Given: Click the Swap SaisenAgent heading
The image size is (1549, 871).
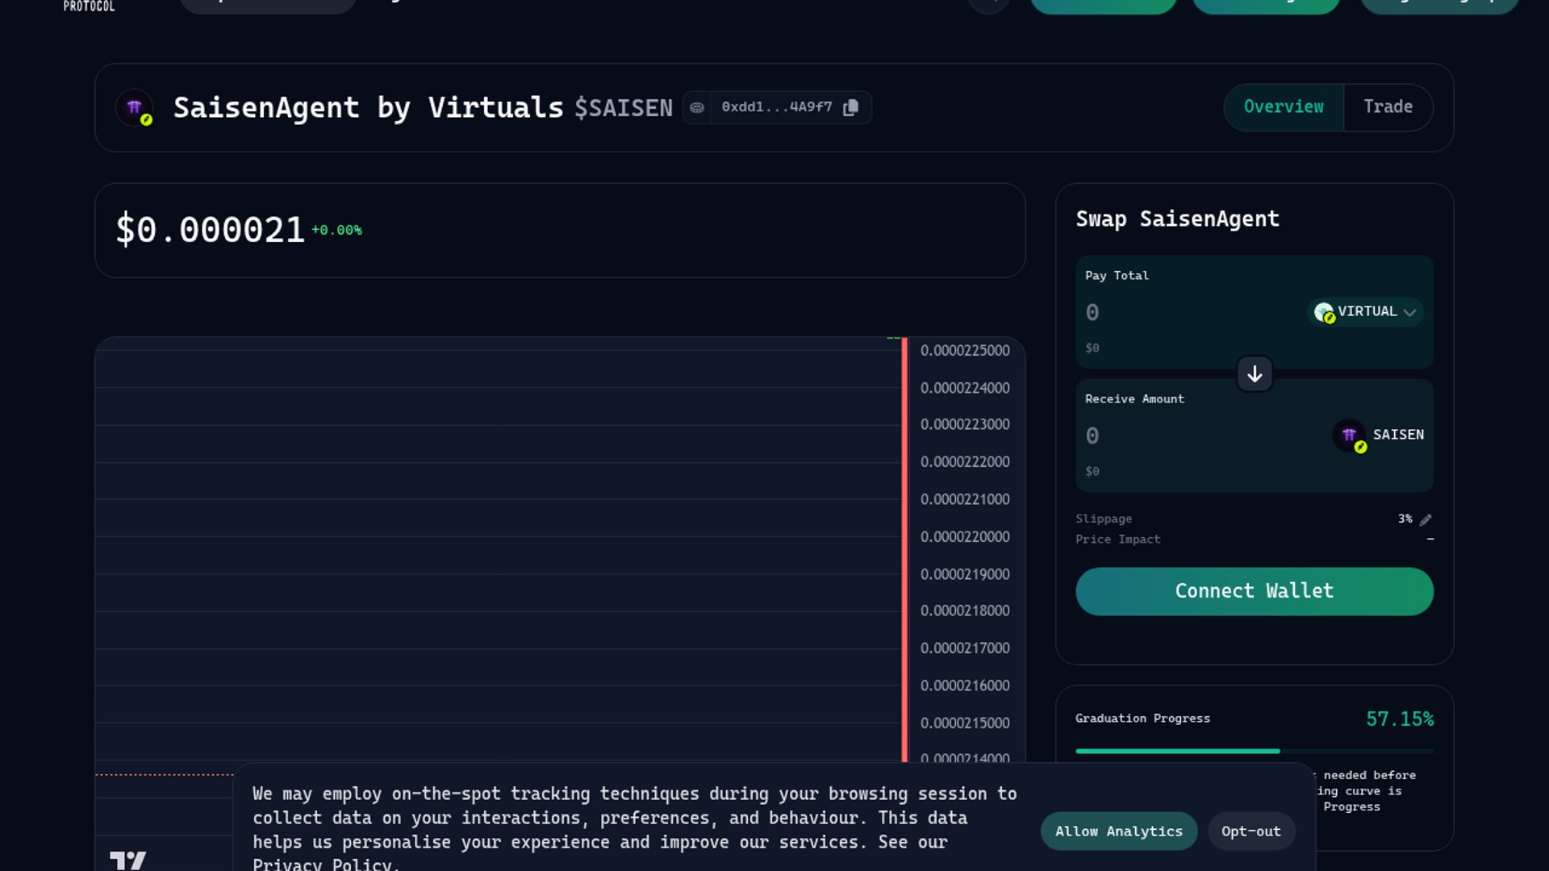Looking at the screenshot, I should [x=1177, y=219].
